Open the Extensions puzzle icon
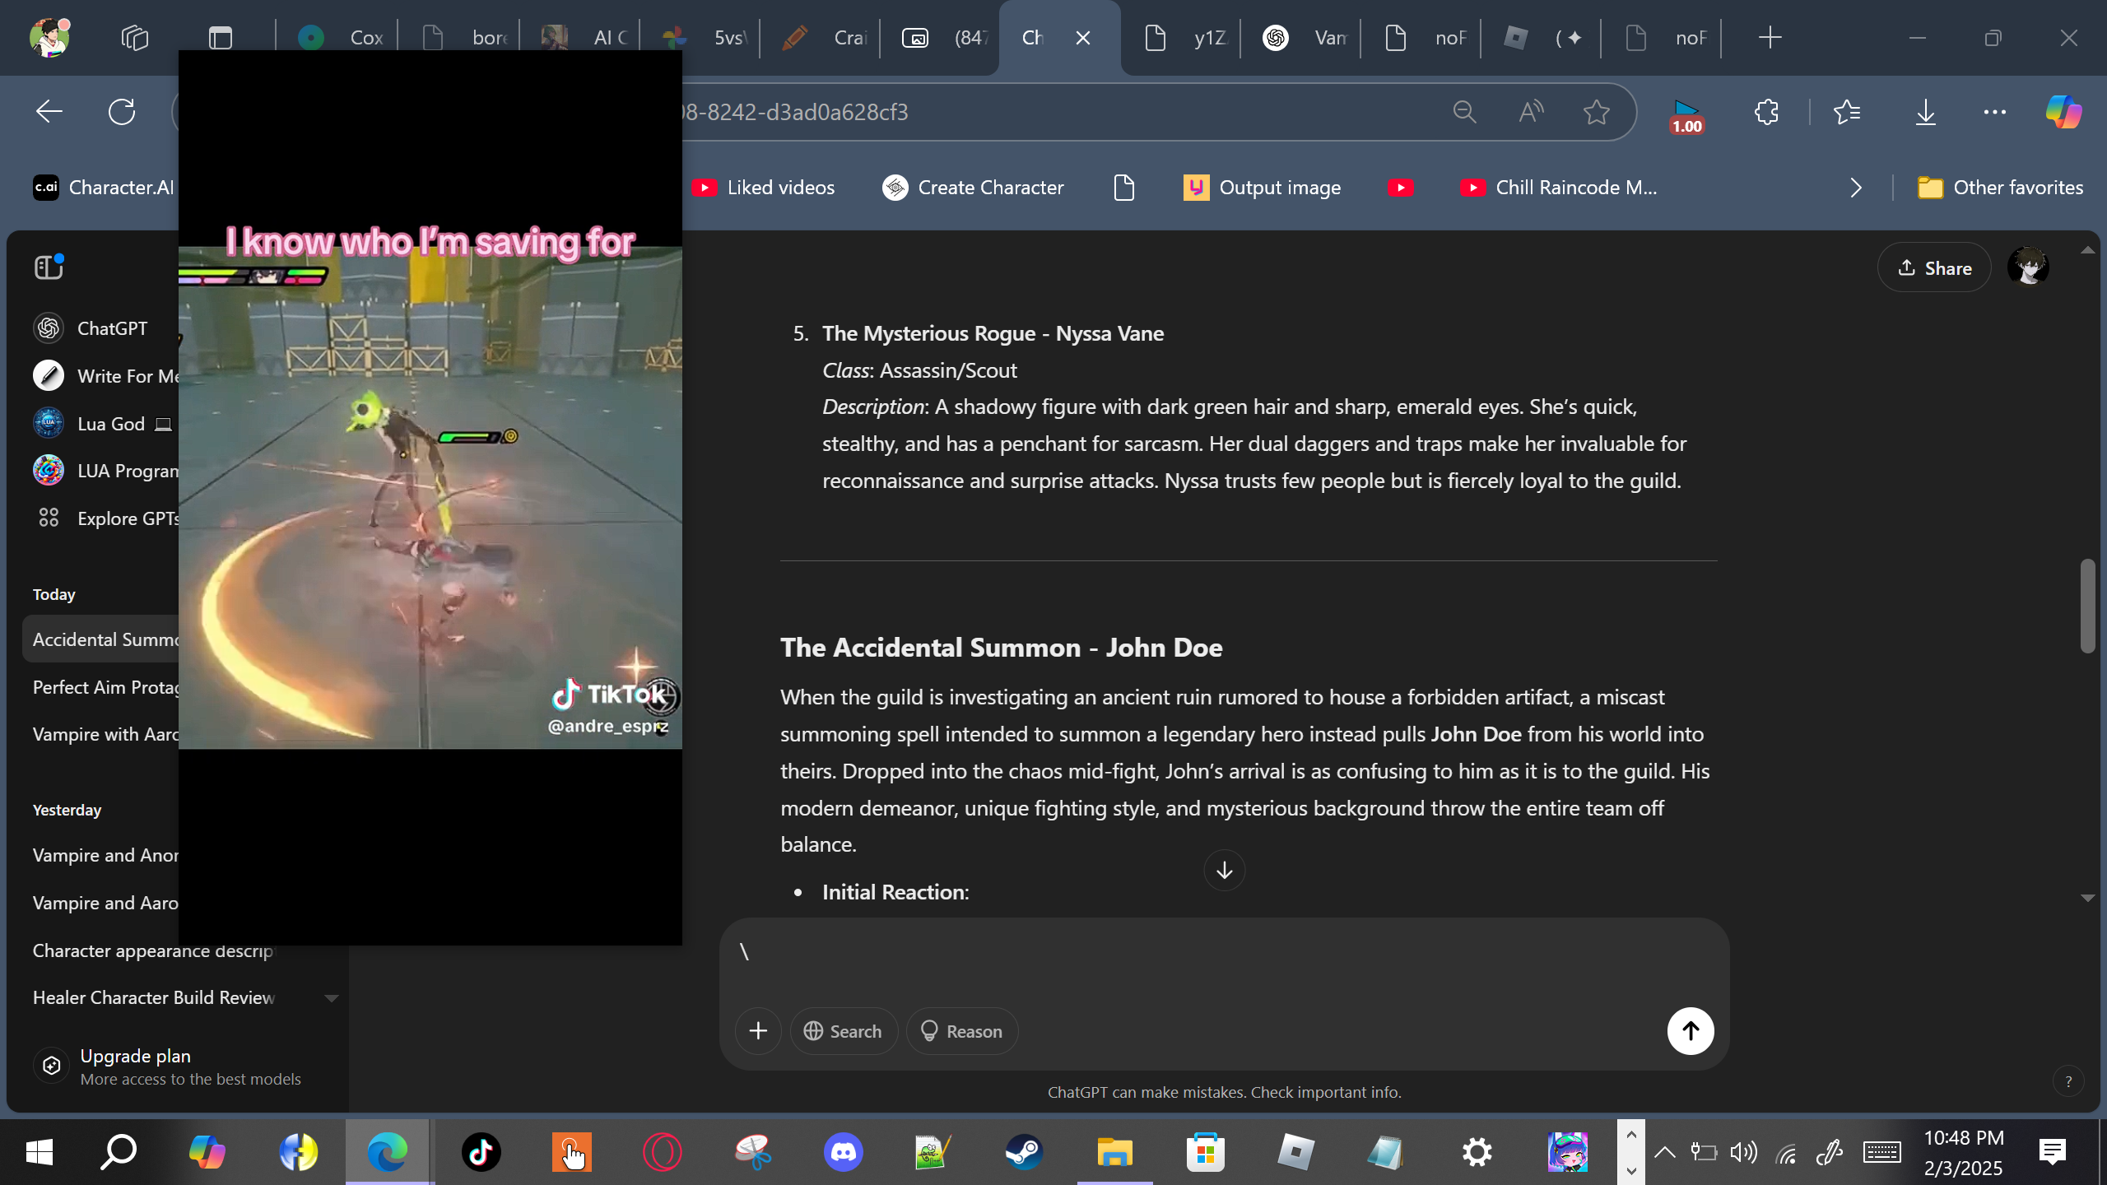 pyautogui.click(x=1767, y=112)
